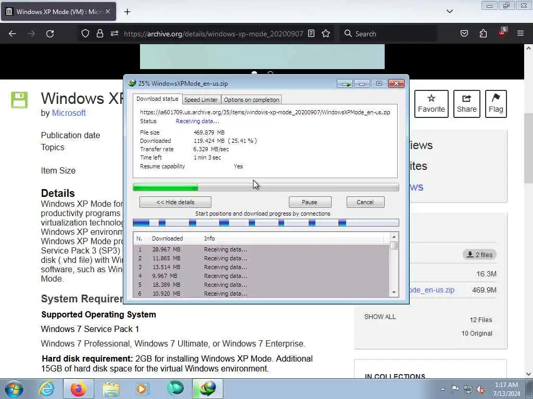Screen dimensions: 533x399
Task: Close the Windows XP Mode browser tab
Action: click(x=107, y=11)
